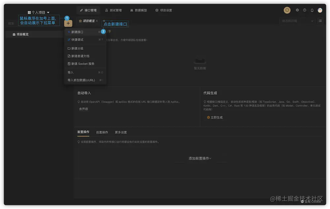
Task: Open the help question mark icon
Action: (x=304, y=10)
